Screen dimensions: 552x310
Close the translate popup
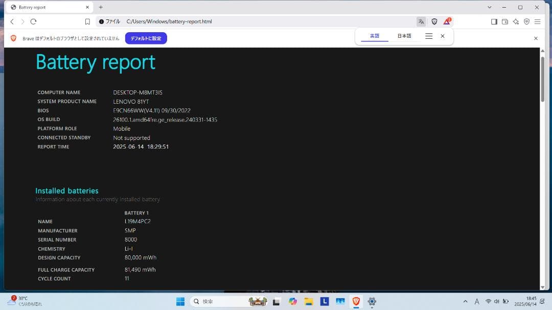tap(443, 36)
